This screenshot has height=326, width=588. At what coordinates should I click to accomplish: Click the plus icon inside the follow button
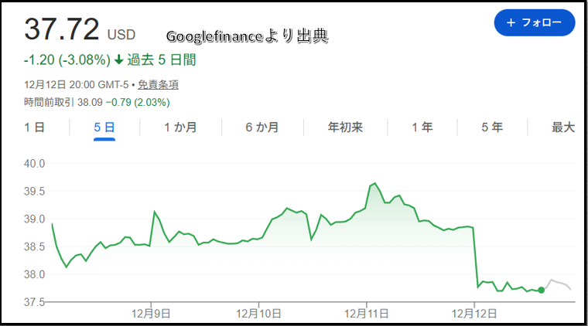(x=511, y=23)
